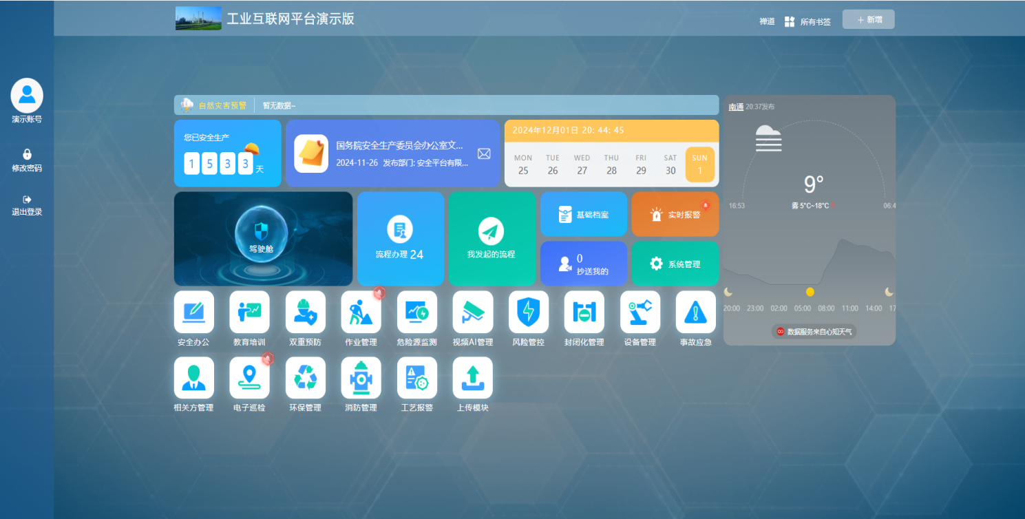Open the 电子巡检 location icon
Image resolution: width=1025 pixels, height=519 pixels.
(x=249, y=378)
